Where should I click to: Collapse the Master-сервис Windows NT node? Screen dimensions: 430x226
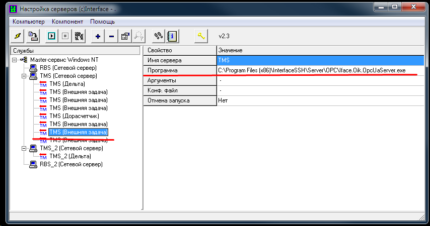pyautogui.click(x=15, y=60)
